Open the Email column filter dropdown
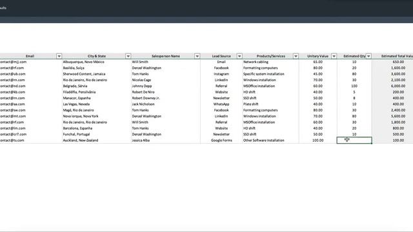This screenshot has height=232, width=413. 59,56
